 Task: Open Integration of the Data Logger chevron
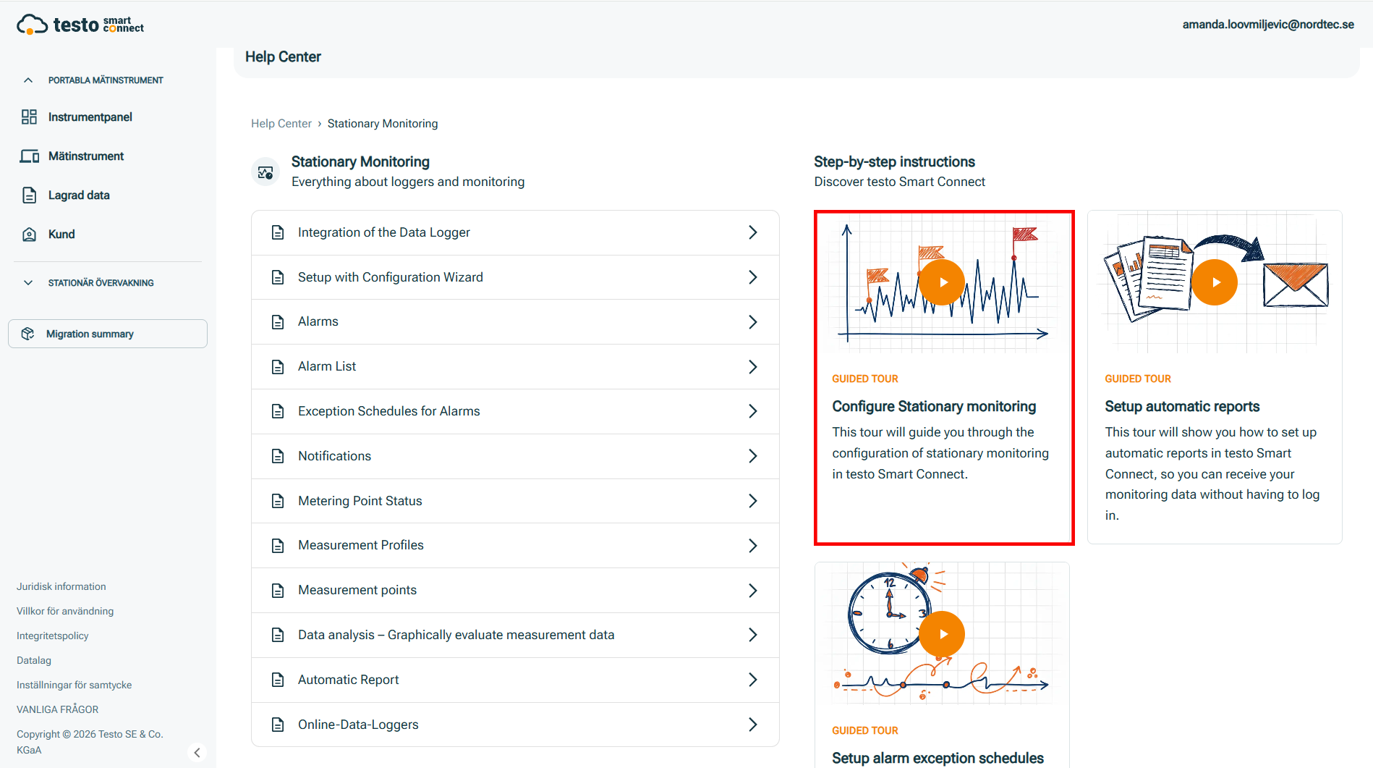click(x=752, y=232)
